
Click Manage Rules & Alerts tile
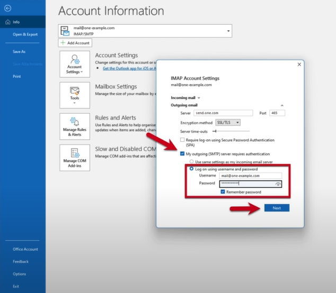pyautogui.click(x=75, y=126)
